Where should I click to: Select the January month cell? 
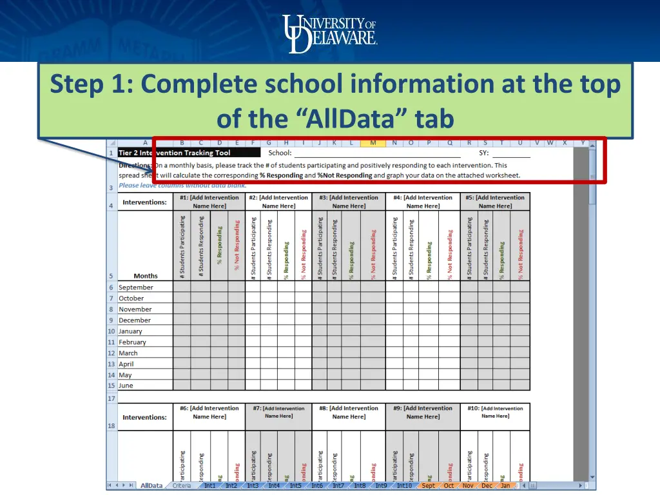(145, 331)
